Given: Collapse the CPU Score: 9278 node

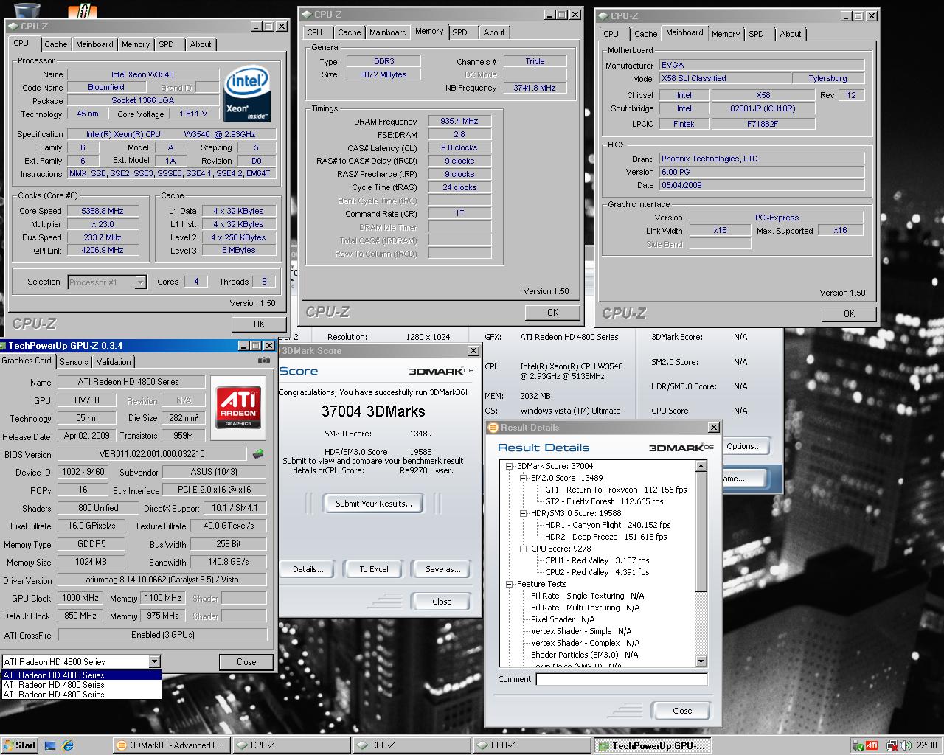Looking at the screenshot, I should tap(523, 549).
